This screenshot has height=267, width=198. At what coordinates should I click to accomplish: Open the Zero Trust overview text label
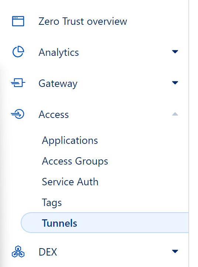tap(83, 21)
